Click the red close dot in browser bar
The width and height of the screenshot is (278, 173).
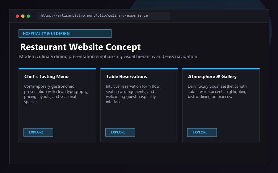[17, 16]
